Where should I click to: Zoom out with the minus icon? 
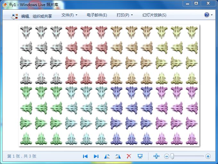click(167, 156)
